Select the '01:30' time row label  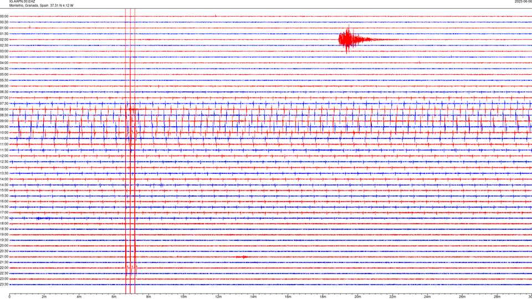click(4, 34)
